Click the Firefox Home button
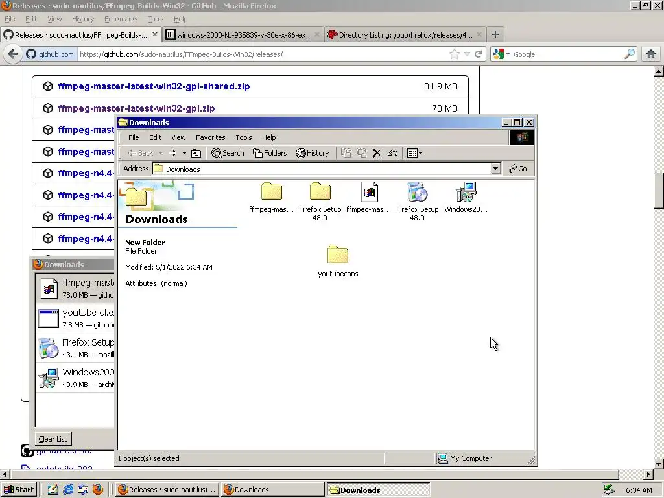This screenshot has width=664, height=498. 651,54
